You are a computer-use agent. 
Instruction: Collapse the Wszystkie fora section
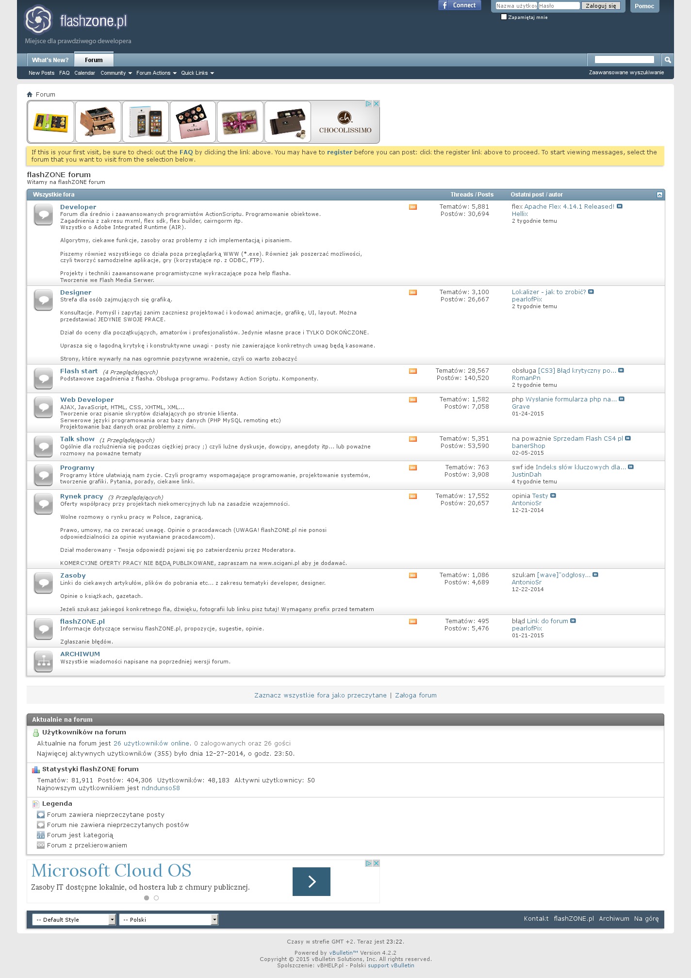(x=659, y=195)
